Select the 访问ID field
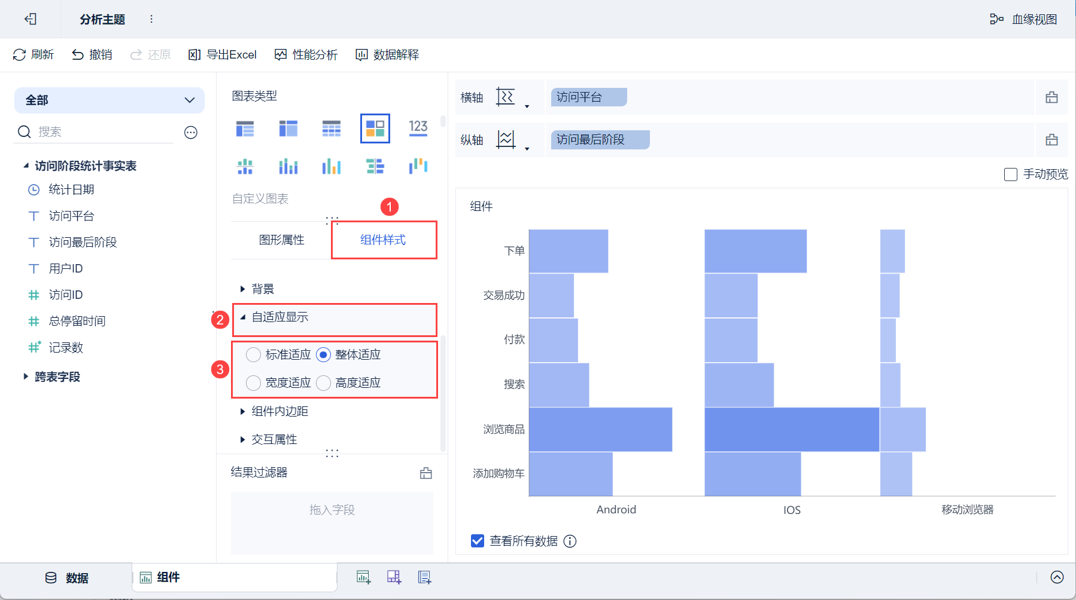The image size is (1076, 600). [x=65, y=295]
